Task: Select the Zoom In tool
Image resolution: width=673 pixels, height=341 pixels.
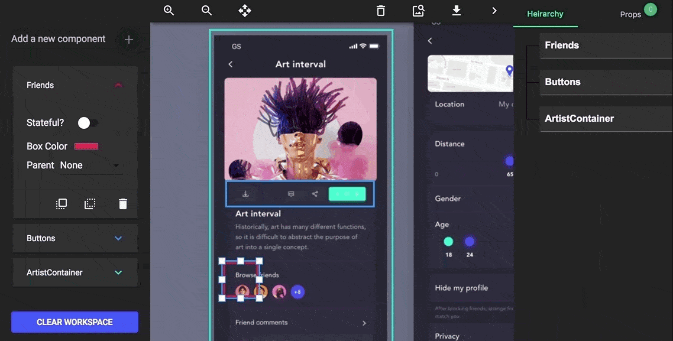Action: coord(169,10)
